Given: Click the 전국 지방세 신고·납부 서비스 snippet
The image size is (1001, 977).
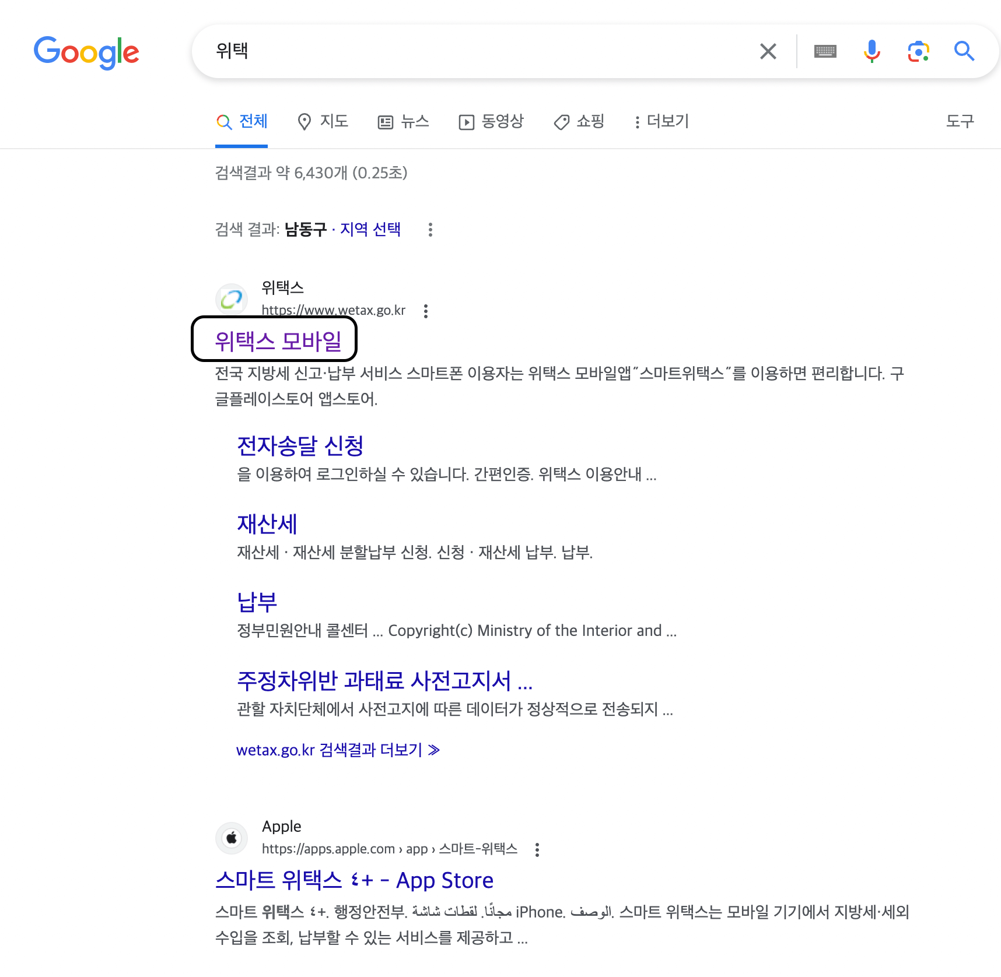Looking at the screenshot, I should pyautogui.click(x=559, y=386).
